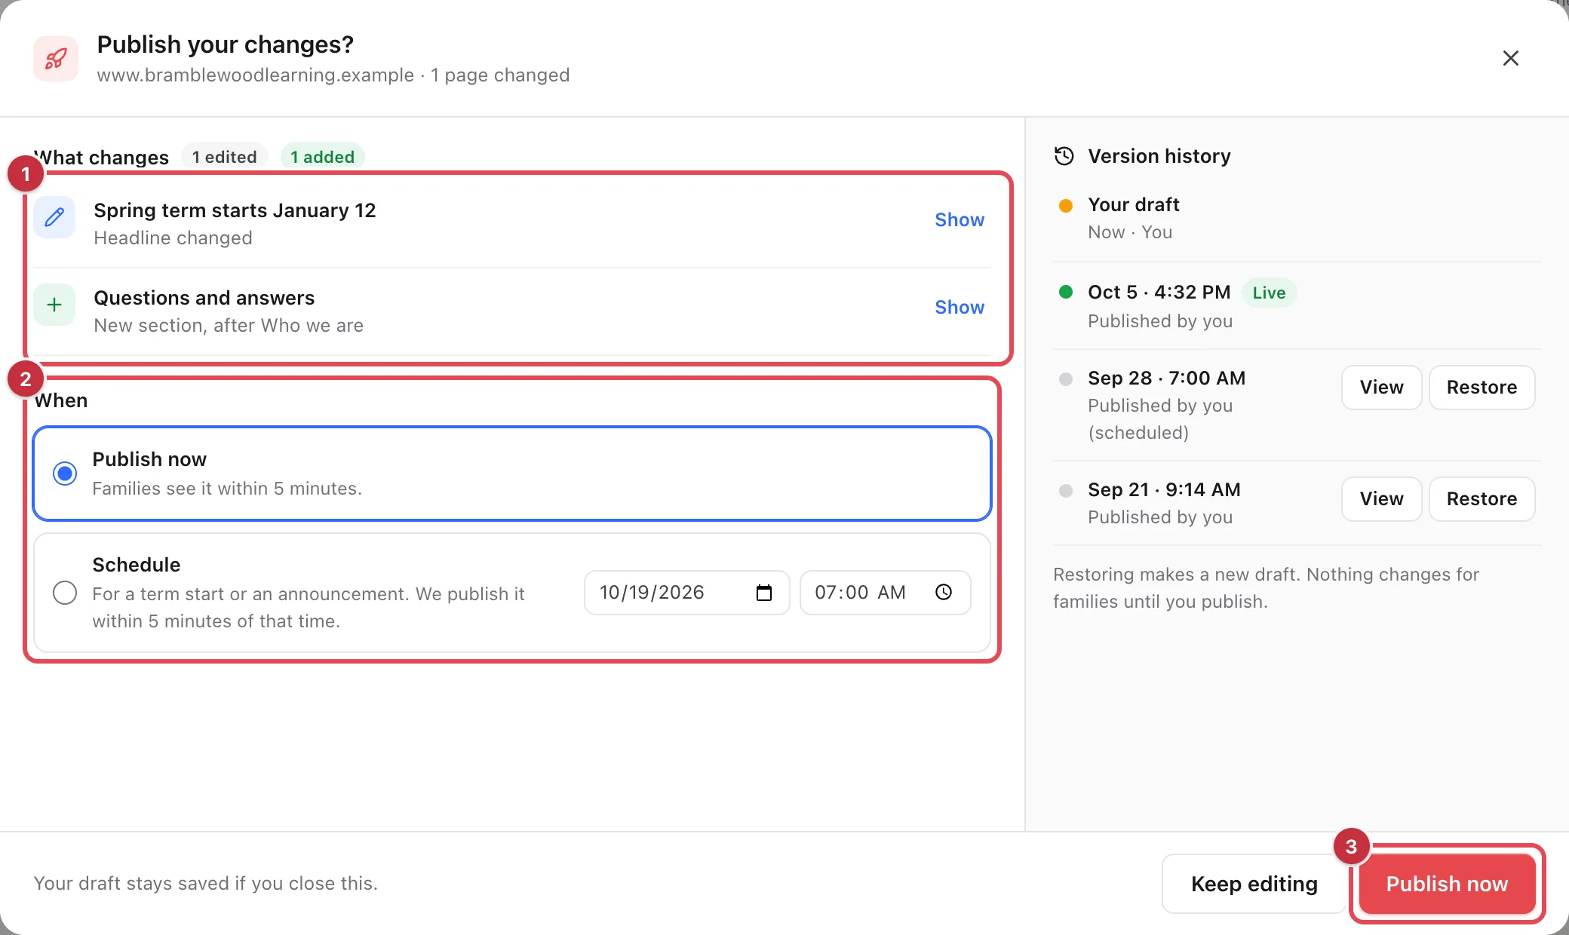The image size is (1569, 935).
Task: Show the Spring term headline change
Action: [x=960, y=219]
